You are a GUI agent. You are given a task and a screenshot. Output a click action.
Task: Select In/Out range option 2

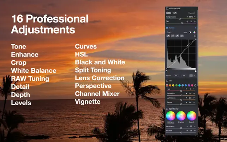pos(195,76)
